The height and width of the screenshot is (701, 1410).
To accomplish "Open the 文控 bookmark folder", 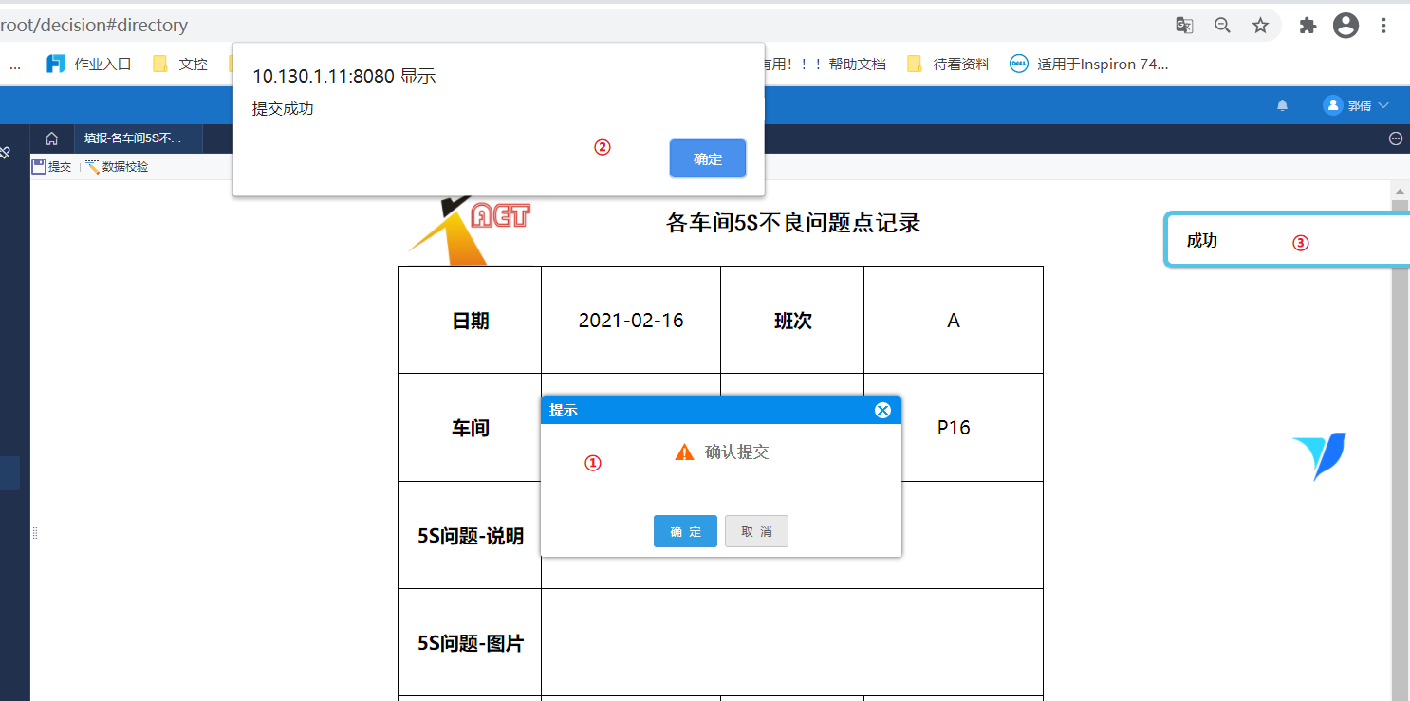I will tap(180, 64).
